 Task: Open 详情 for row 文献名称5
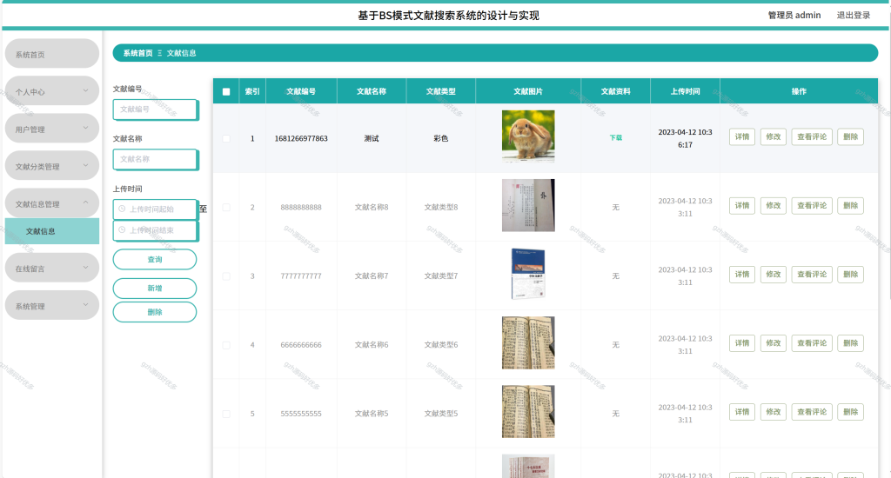coord(742,412)
